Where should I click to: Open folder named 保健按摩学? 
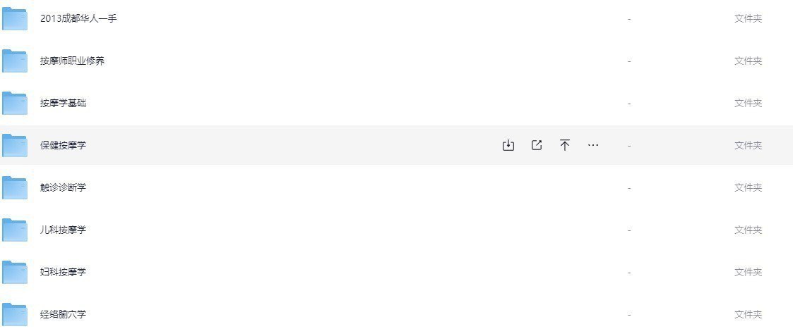pyautogui.click(x=64, y=145)
